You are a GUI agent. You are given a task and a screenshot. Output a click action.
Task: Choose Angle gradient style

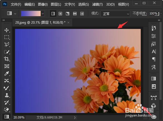point(68,14)
